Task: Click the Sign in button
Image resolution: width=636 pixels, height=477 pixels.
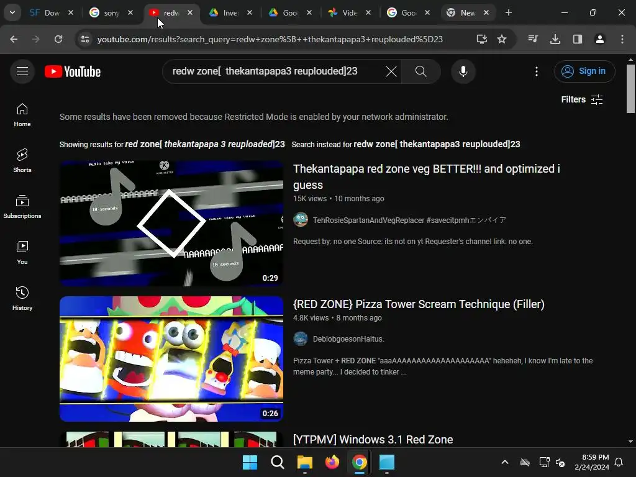Action: pos(584,71)
